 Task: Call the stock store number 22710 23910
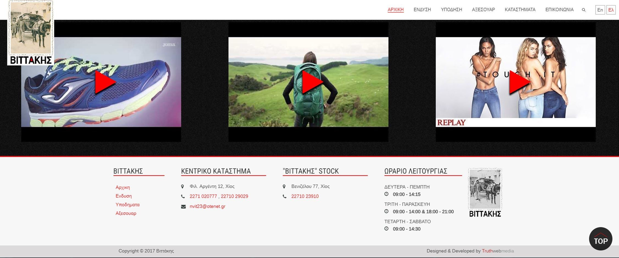(305, 196)
